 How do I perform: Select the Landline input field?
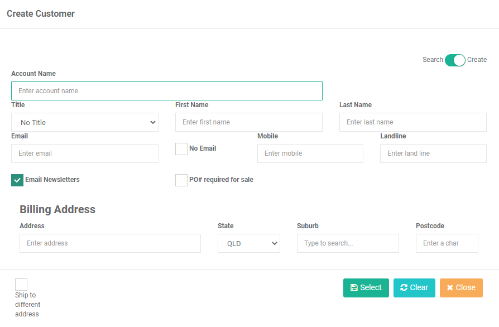click(433, 153)
